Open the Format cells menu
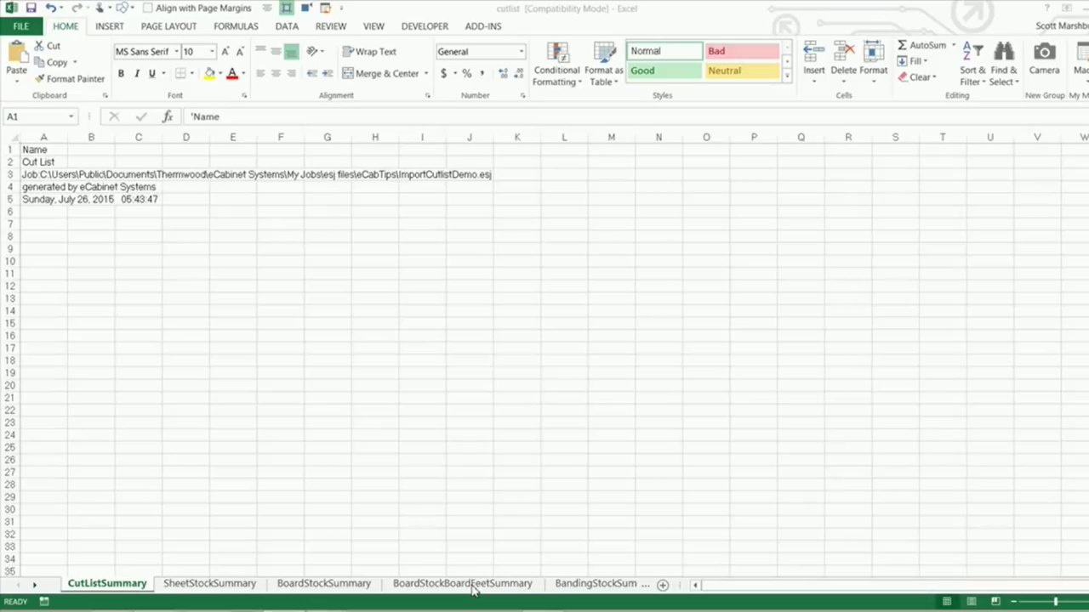This screenshot has height=612, width=1089. click(x=873, y=62)
